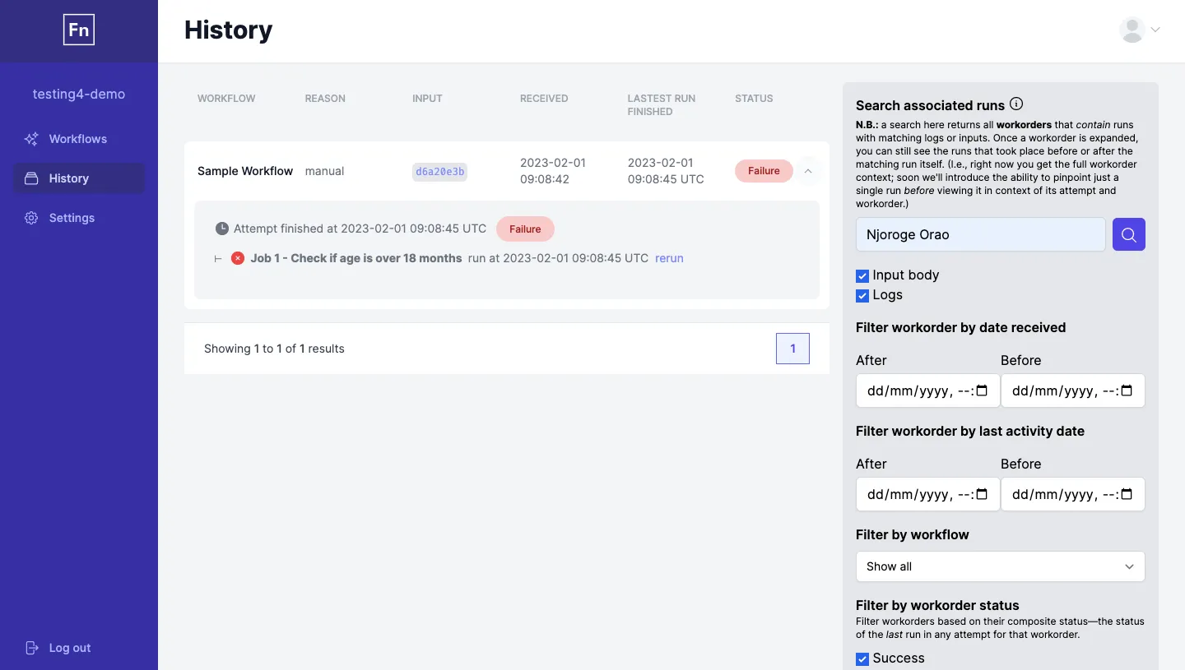Click the rerun link for Job 1
The width and height of the screenshot is (1185, 670).
669,258
